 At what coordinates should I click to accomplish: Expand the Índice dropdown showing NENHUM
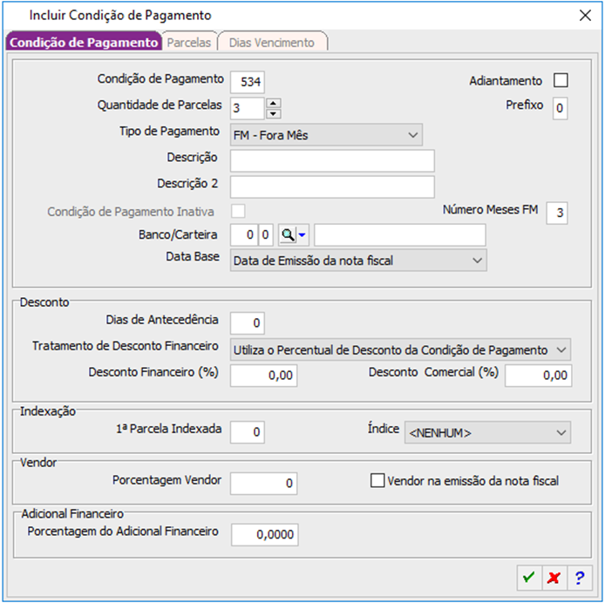[487, 432]
